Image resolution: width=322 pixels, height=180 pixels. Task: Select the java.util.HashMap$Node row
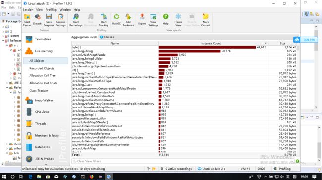184,55
